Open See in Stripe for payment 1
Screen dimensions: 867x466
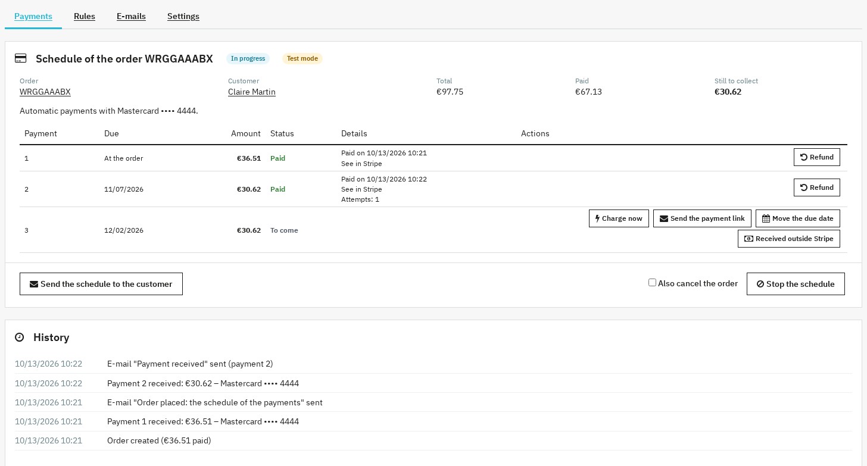(361, 164)
